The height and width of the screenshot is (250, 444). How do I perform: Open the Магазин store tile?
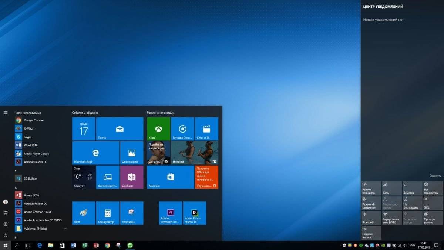(x=170, y=177)
